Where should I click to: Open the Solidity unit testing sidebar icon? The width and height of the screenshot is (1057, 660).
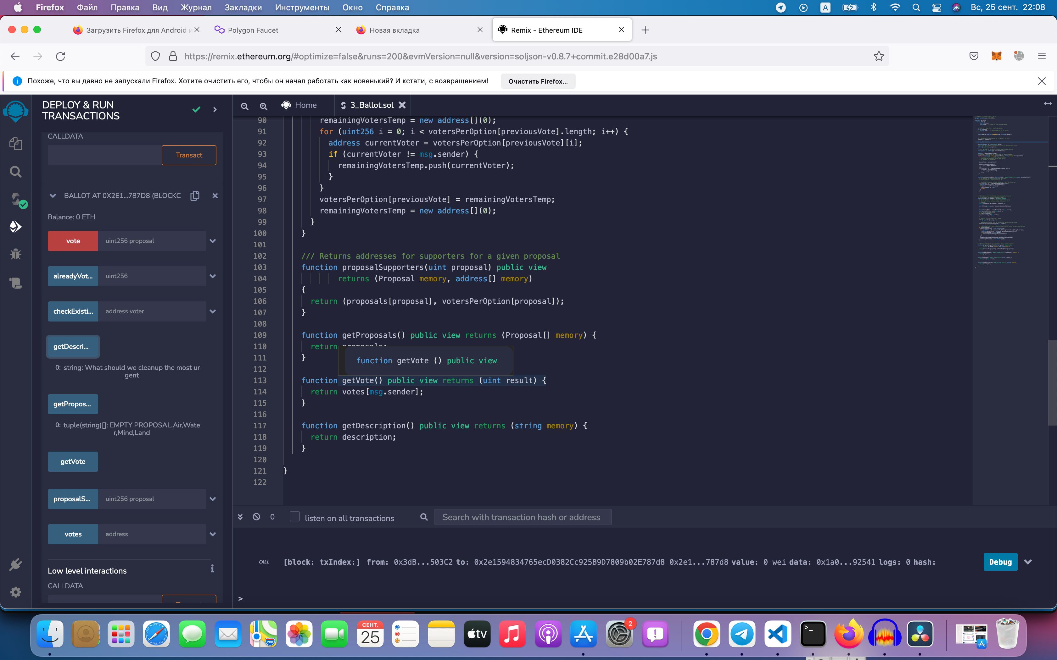pos(16,283)
